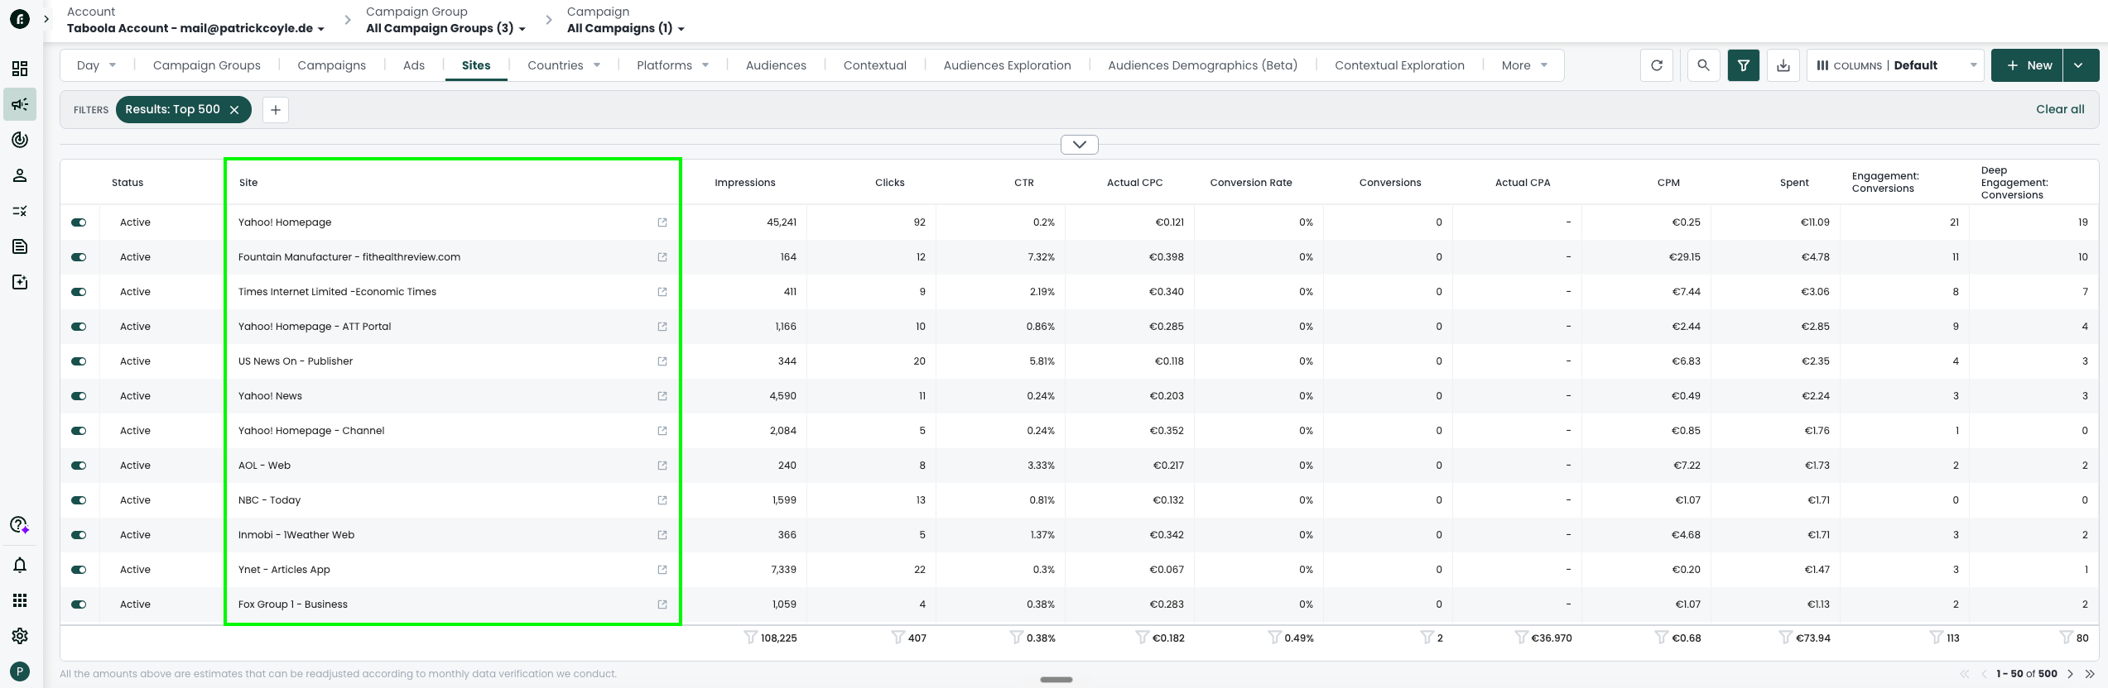Open the settings gear in sidebar

pyautogui.click(x=20, y=636)
